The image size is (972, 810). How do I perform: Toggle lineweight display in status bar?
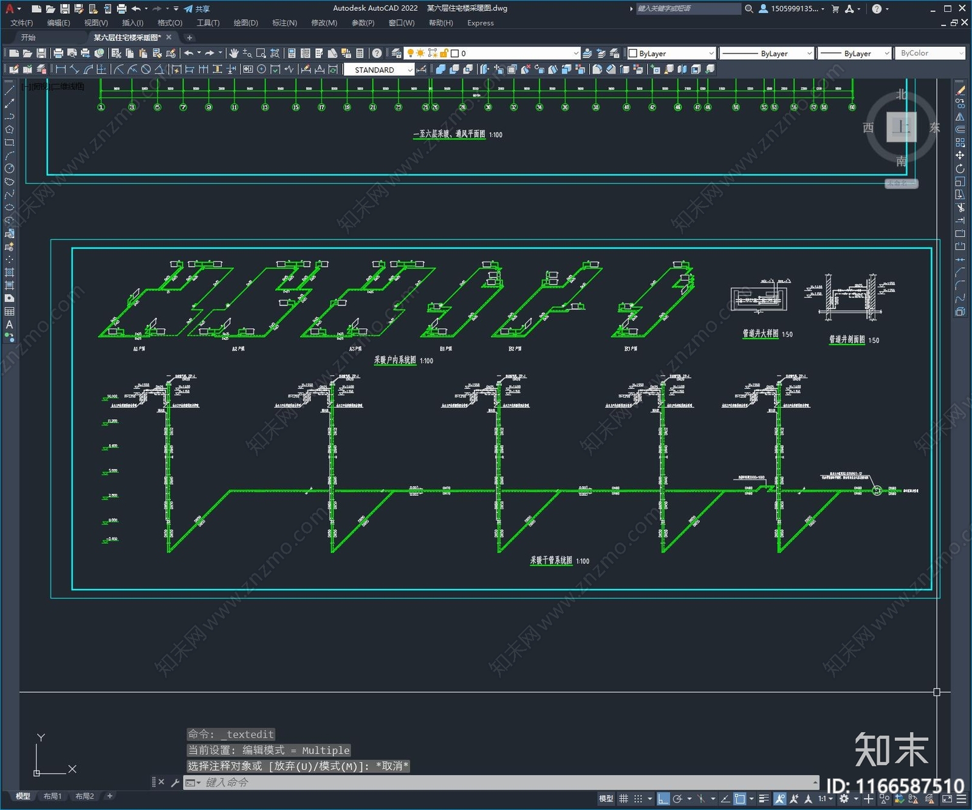click(x=764, y=798)
